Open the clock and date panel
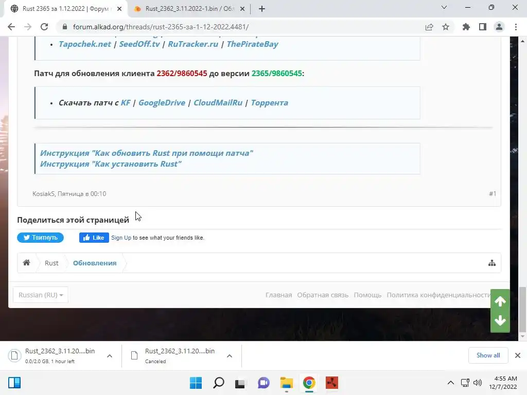This screenshot has height=395, width=527. (503, 383)
